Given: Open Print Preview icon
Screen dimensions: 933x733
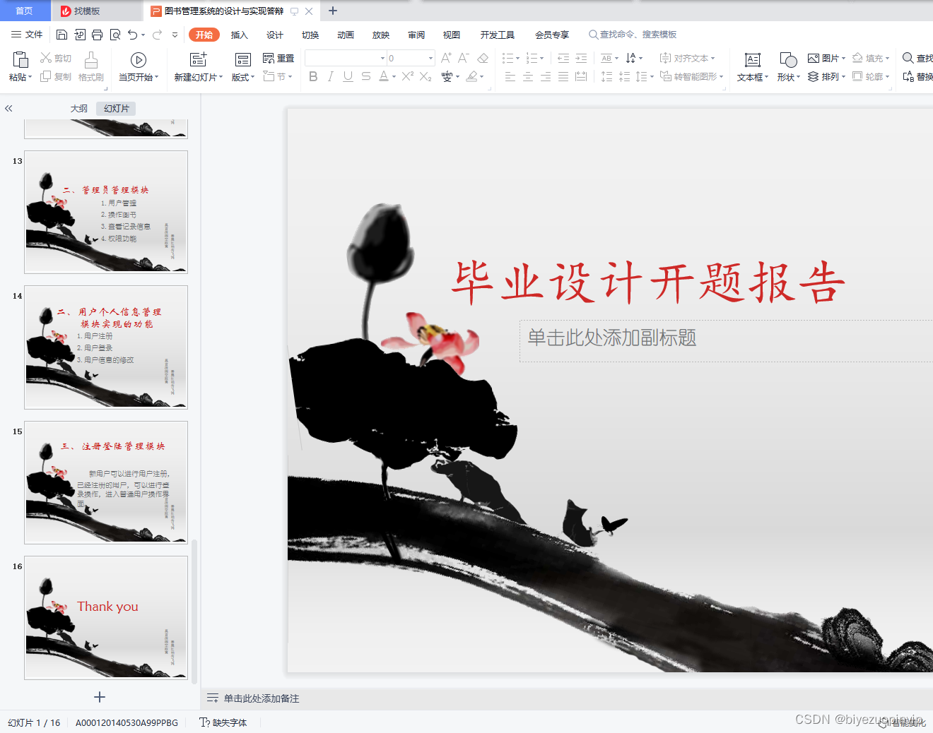Looking at the screenshot, I should click(x=115, y=35).
